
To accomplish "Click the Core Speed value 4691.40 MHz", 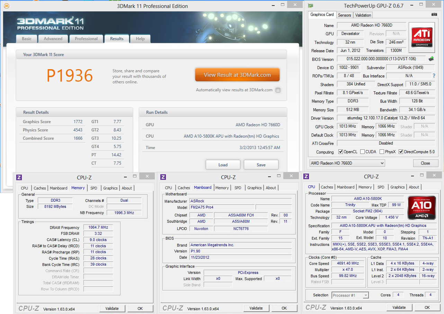I will click(x=348, y=264).
